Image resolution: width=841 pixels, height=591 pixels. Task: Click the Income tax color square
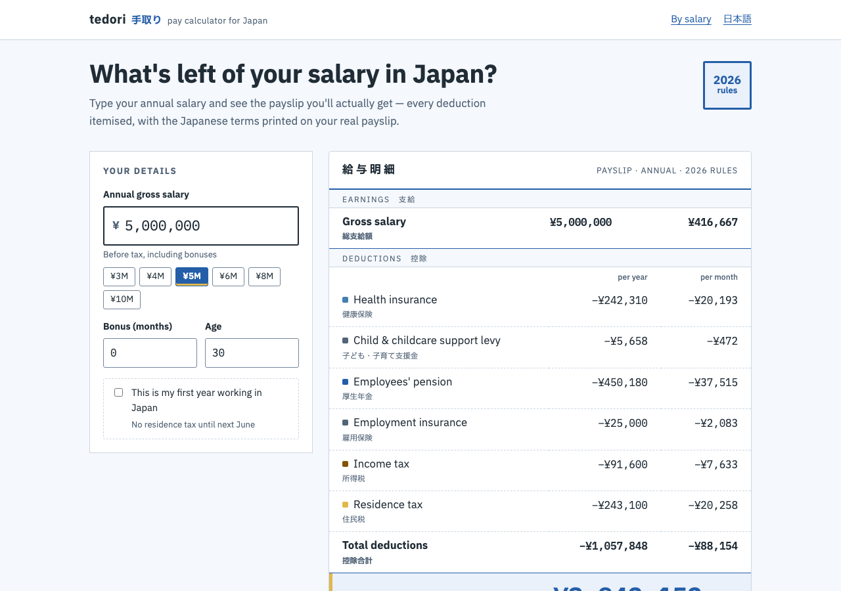pyautogui.click(x=346, y=464)
